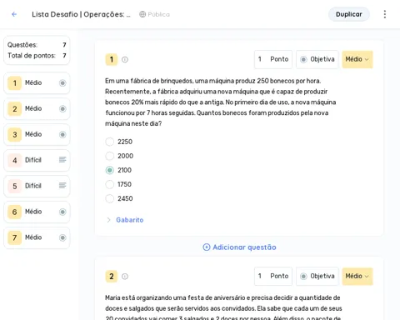Click the objective type icon in sidebar item 1
Viewport: 400px width, 320px height.
click(x=62, y=82)
